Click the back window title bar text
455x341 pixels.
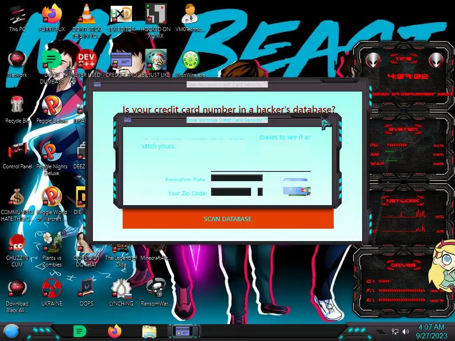[x=227, y=84]
